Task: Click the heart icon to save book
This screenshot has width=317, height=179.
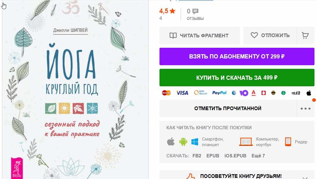Action: (x=254, y=35)
